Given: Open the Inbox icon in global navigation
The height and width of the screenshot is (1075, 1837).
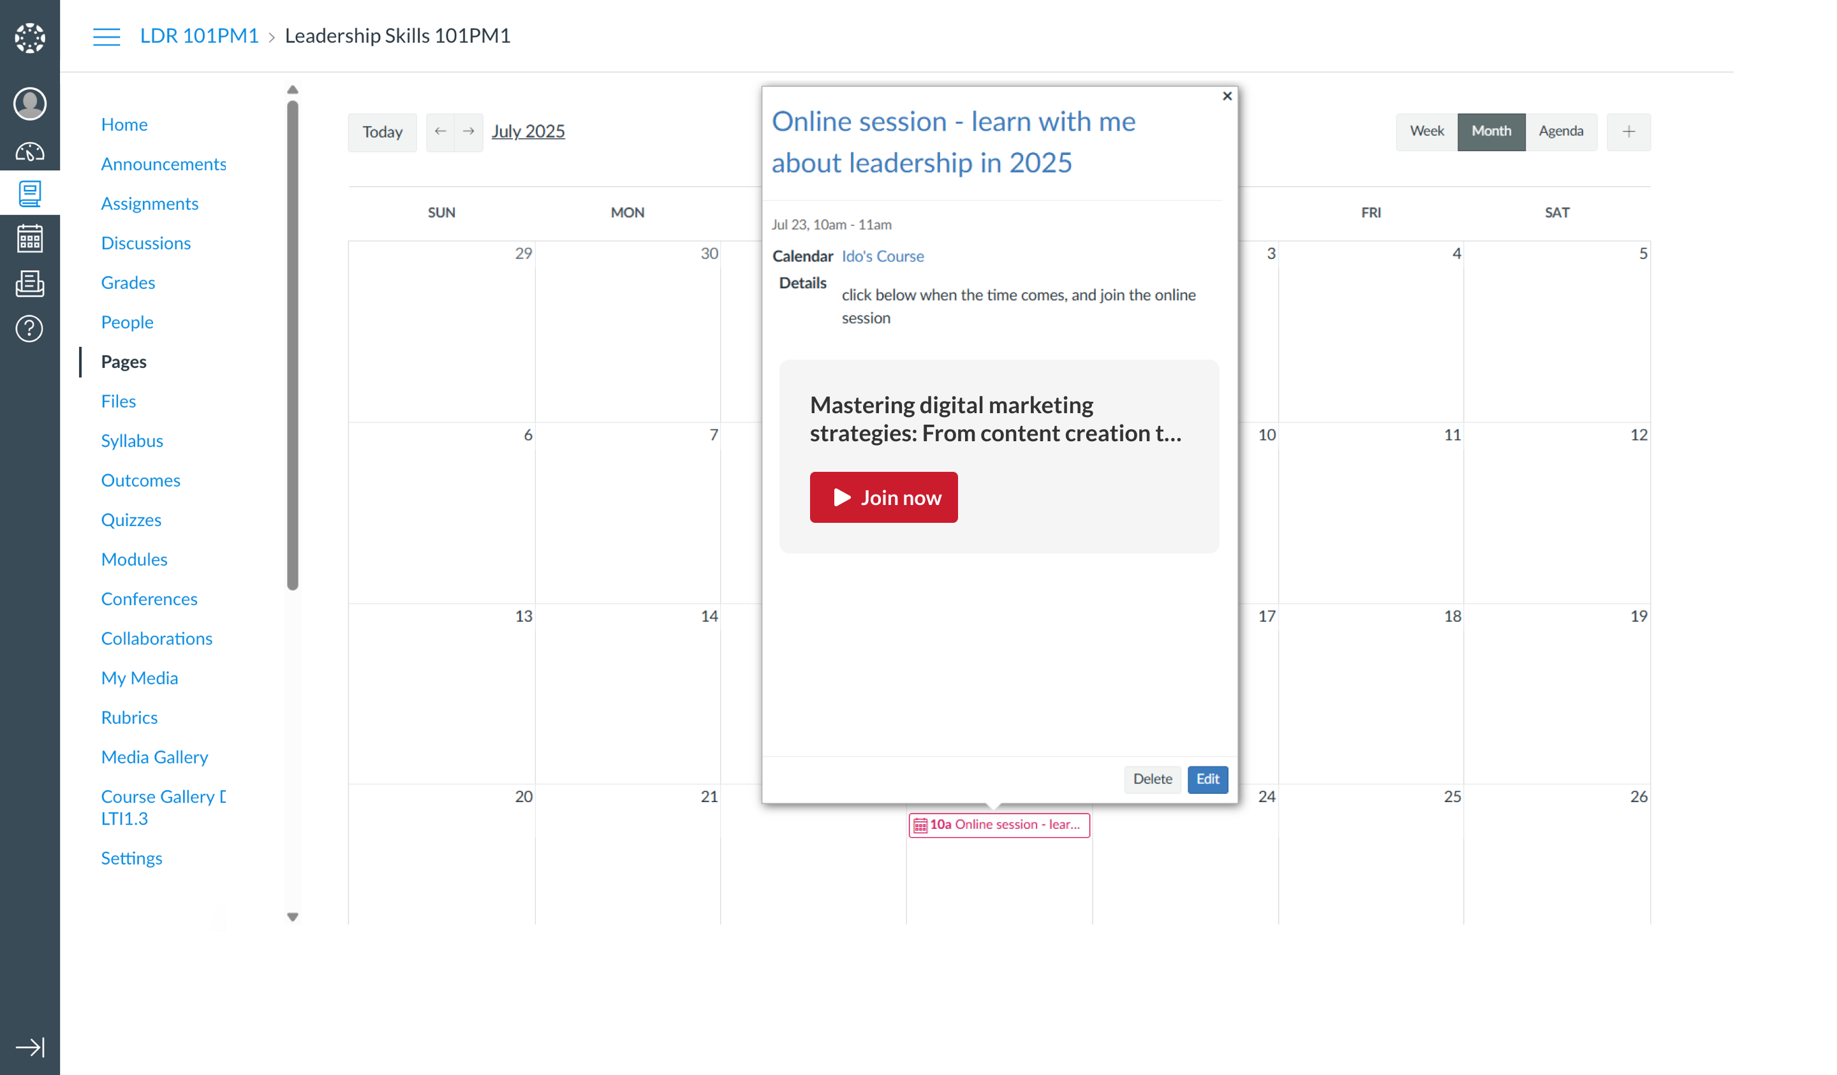Looking at the screenshot, I should tap(30, 284).
